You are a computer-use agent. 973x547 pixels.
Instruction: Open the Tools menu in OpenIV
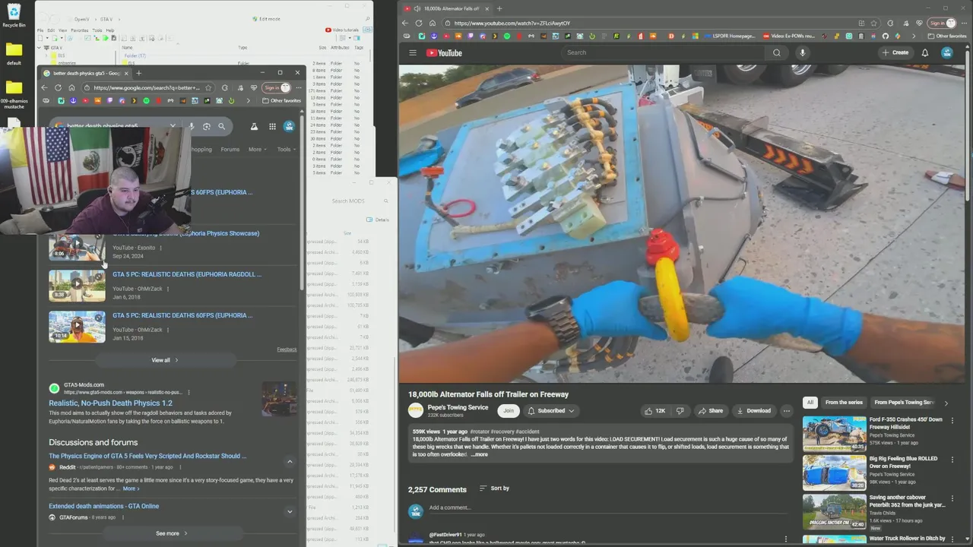click(x=97, y=30)
